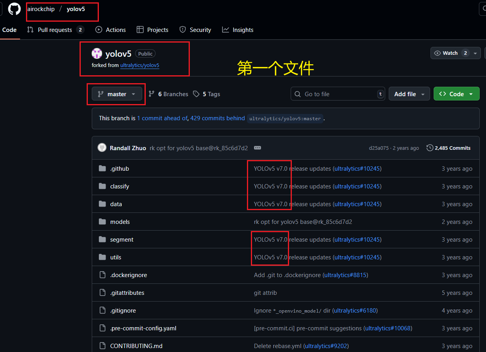Image resolution: width=486 pixels, height=352 pixels.
Task: View the 2,485 Commits history
Action: coord(449,148)
